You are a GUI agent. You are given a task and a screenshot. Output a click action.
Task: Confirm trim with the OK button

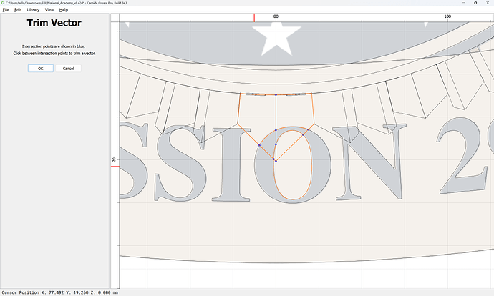(x=41, y=68)
